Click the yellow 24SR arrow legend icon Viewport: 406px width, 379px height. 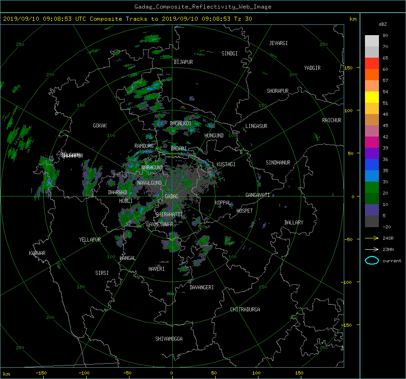(x=372, y=238)
